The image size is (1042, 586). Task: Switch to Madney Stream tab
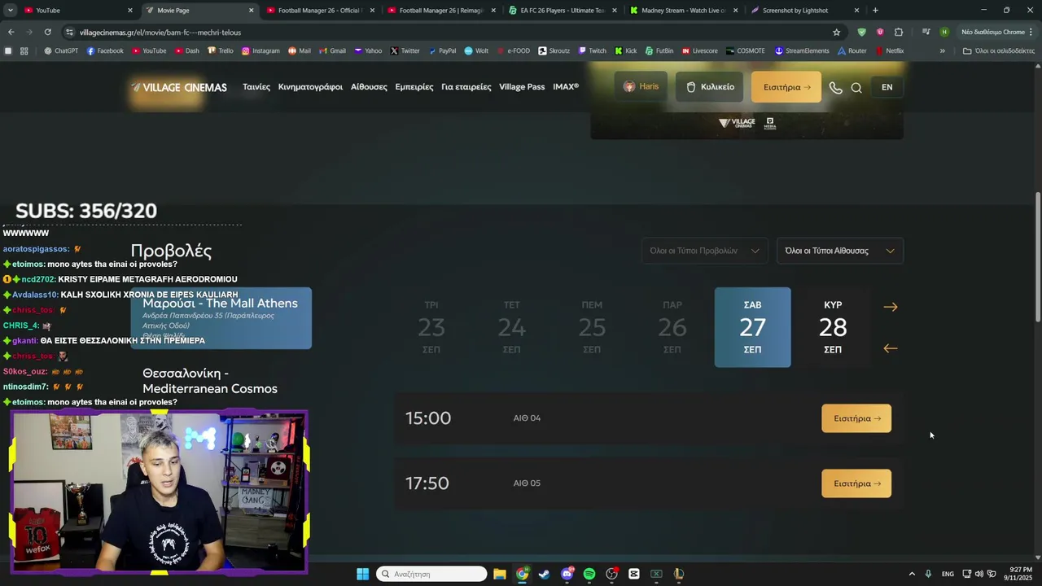[x=685, y=11]
